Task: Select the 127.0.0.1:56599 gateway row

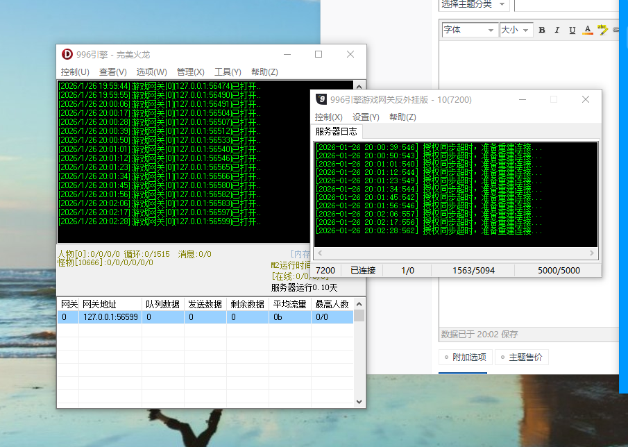Action: [x=110, y=317]
